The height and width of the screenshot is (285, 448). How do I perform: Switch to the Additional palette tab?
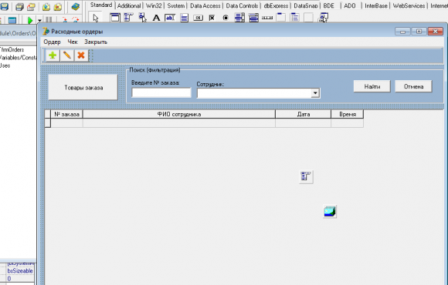pyautogui.click(x=129, y=5)
